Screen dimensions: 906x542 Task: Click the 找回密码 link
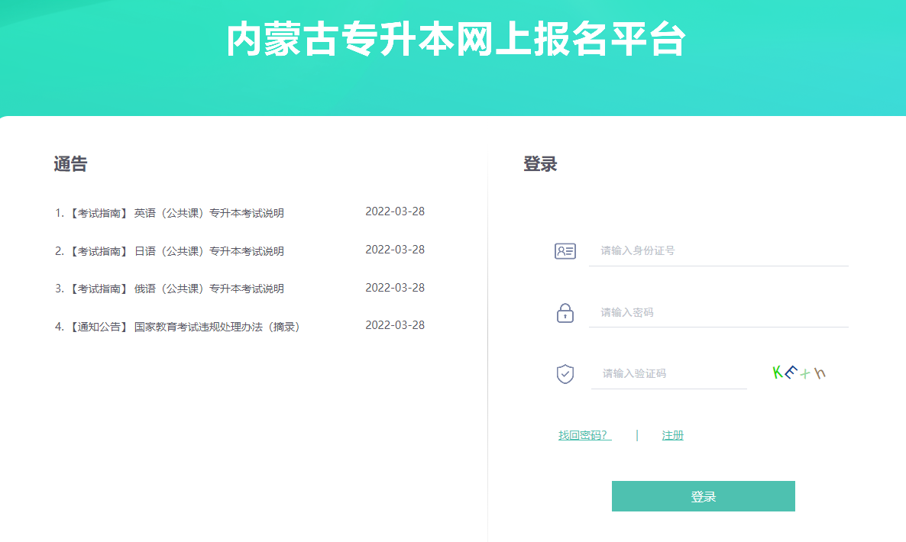(583, 434)
